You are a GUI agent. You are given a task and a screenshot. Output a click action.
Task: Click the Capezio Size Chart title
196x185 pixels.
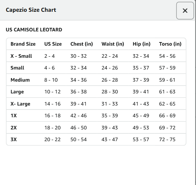tap(31, 10)
